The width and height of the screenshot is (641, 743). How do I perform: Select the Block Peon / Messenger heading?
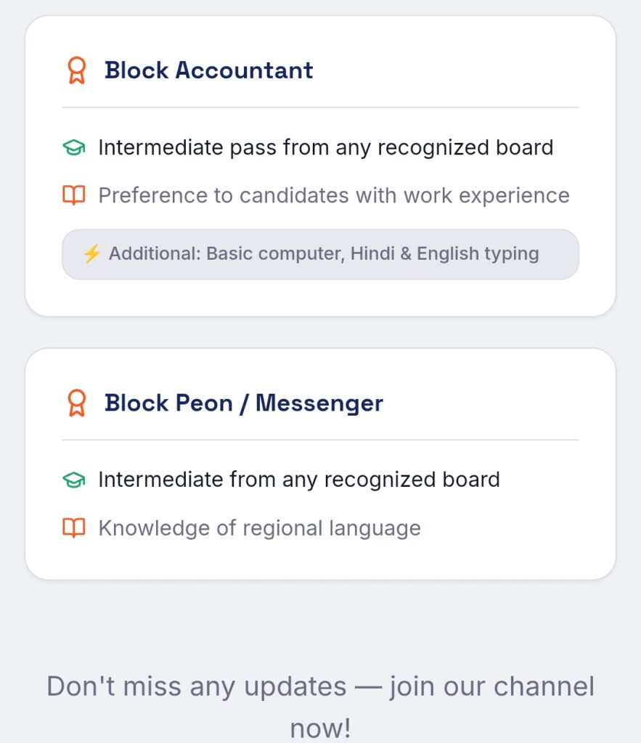[243, 403]
